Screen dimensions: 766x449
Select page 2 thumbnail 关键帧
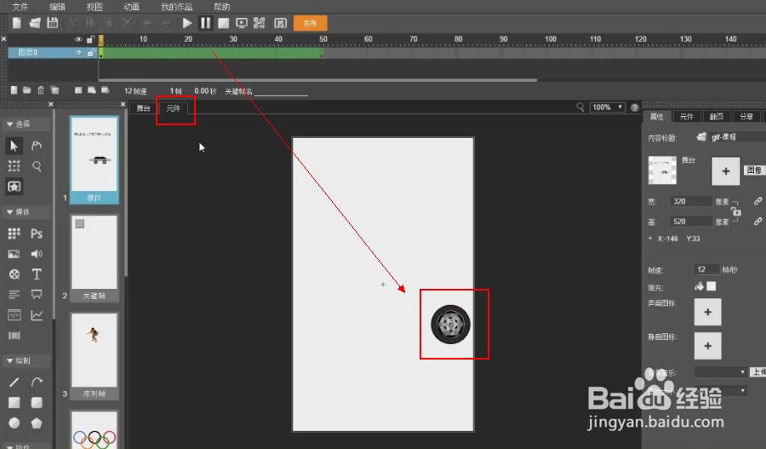tap(94, 258)
